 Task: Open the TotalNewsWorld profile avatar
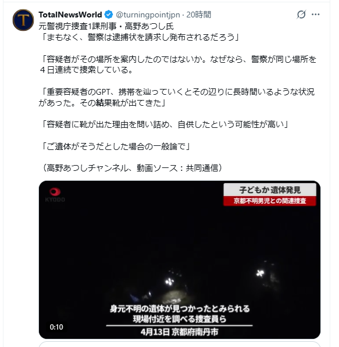click(x=23, y=20)
